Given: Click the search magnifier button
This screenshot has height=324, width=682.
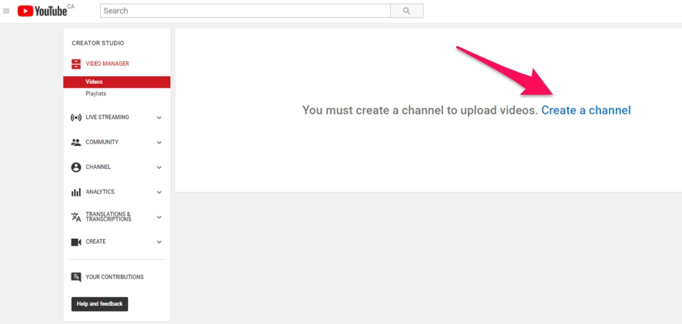Looking at the screenshot, I should pyautogui.click(x=407, y=11).
